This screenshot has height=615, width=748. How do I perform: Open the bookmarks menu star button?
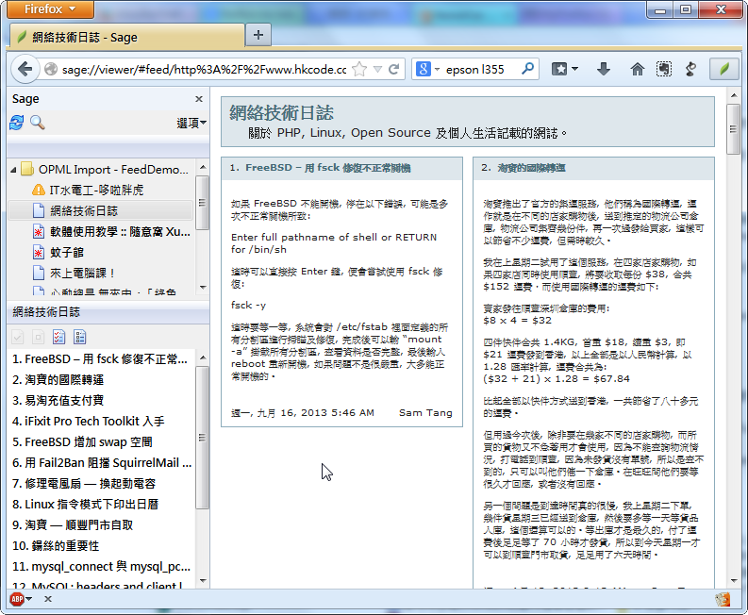[x=564, y=69]
